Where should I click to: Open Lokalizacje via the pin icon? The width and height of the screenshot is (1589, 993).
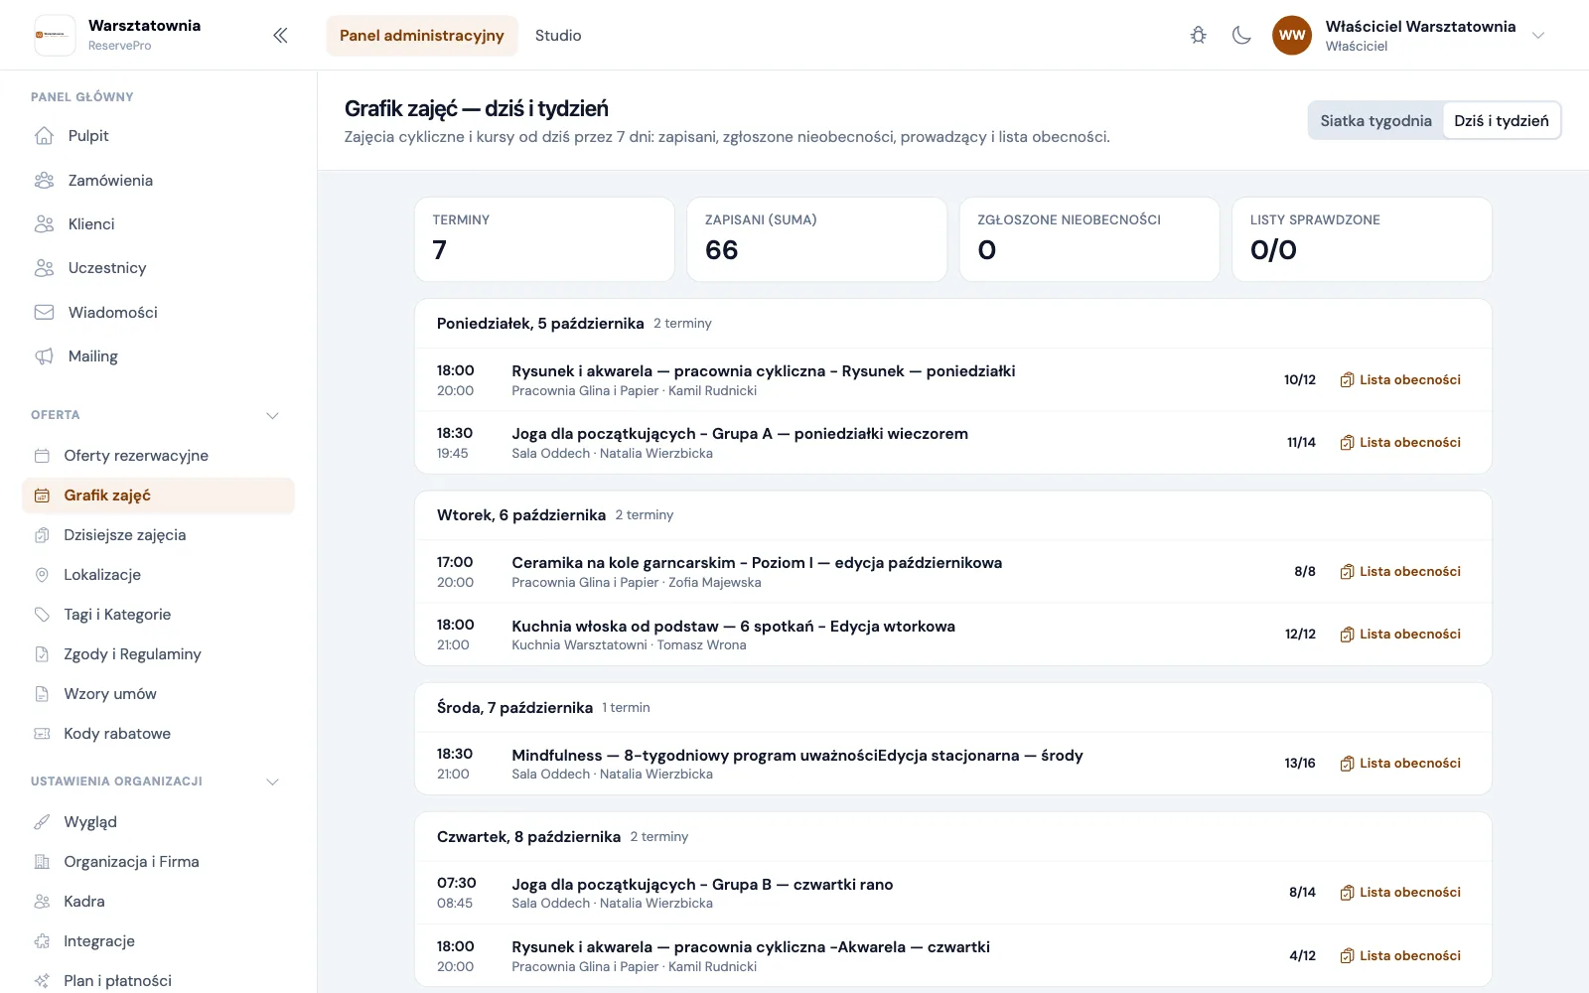(x=42, y=575)
